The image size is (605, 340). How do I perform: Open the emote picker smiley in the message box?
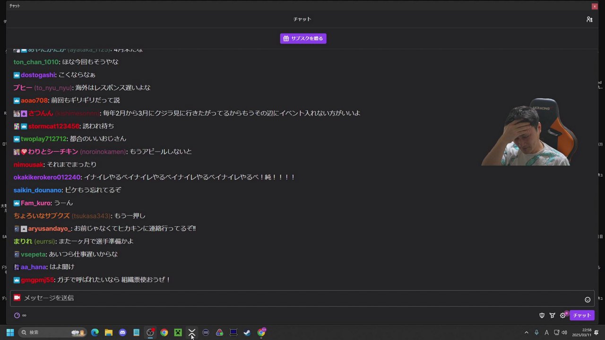click(x=588, y=299)
